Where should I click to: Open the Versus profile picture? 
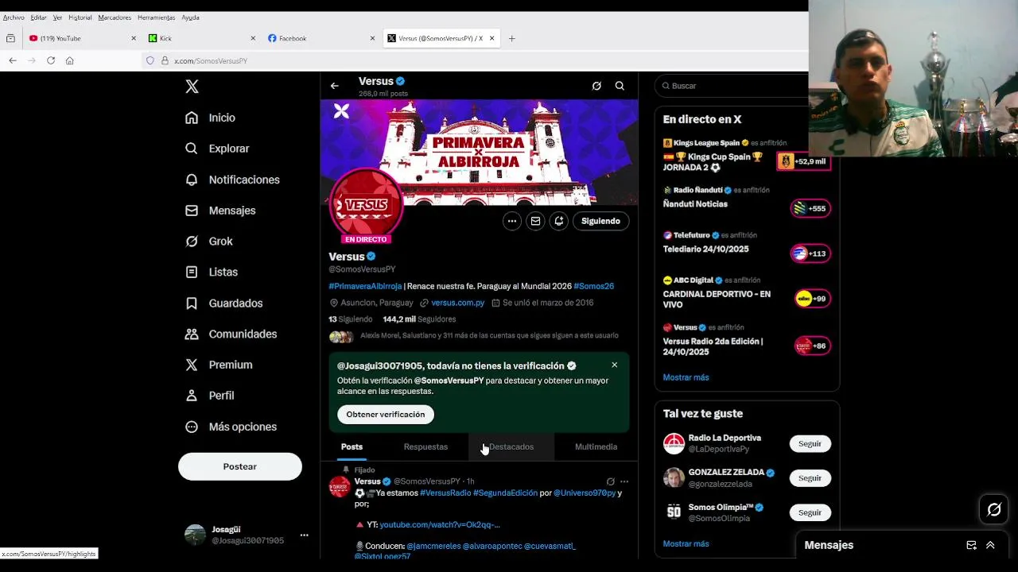click(366, 205)
